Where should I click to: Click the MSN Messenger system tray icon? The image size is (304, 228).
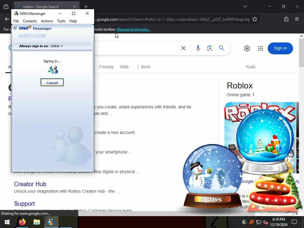(244, 222)
